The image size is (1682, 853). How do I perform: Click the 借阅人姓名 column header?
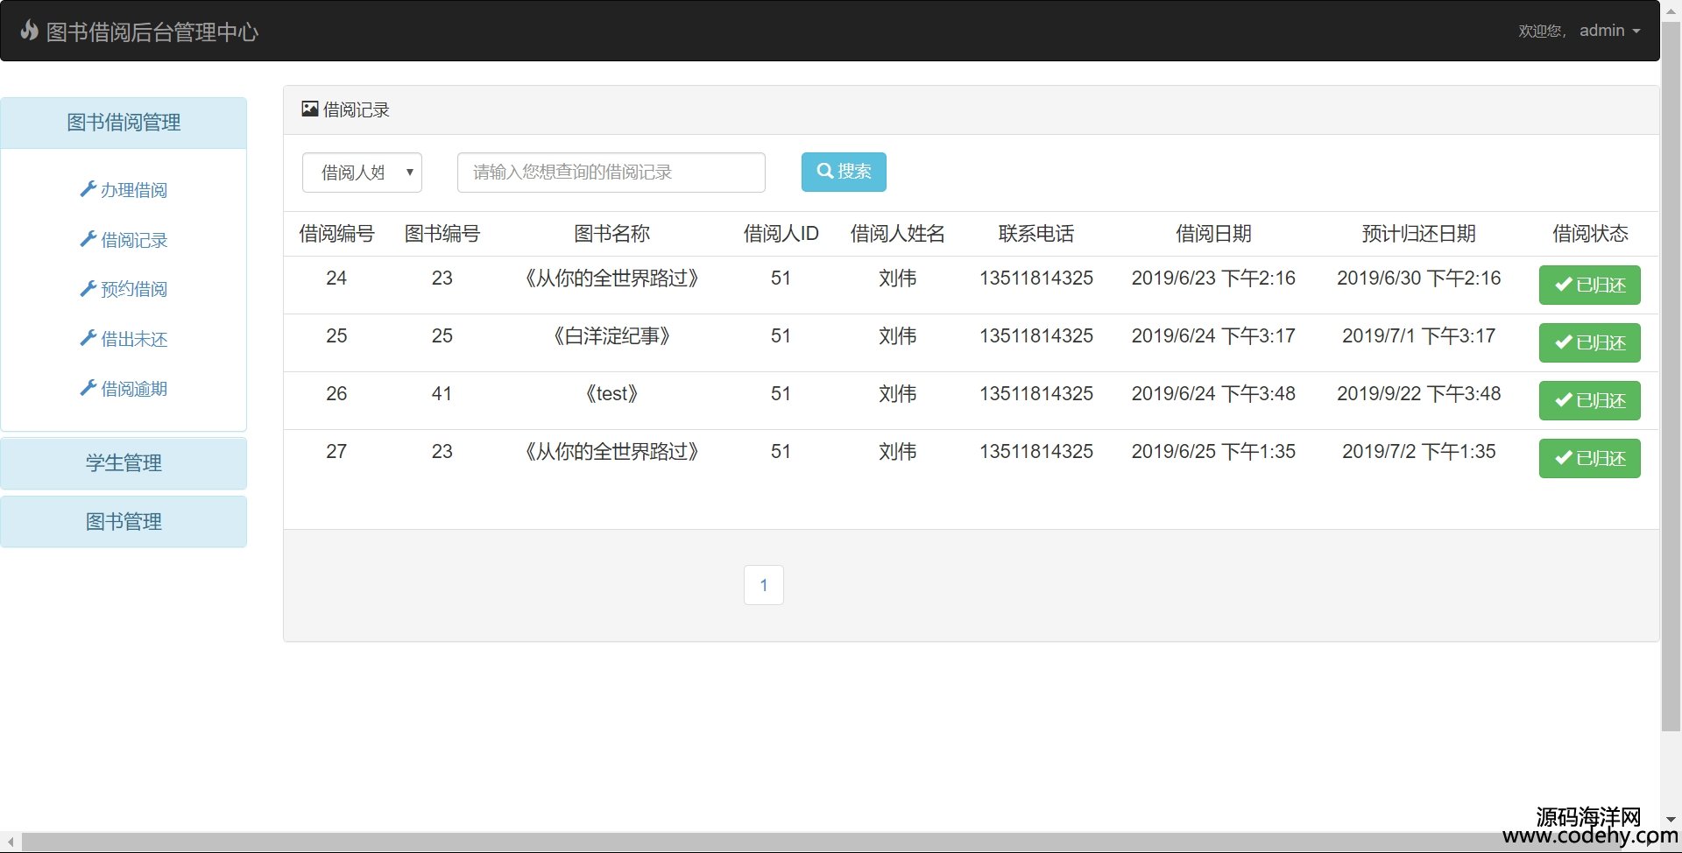898,234
